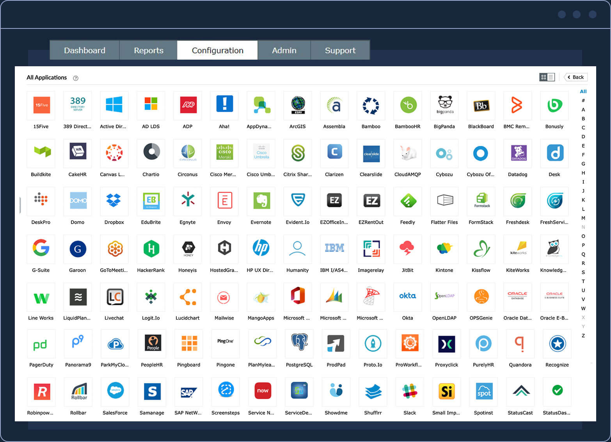The height and width of the screenshot is (442, 611).
Task: Open the Okta integration
Action: pos(407,297)
